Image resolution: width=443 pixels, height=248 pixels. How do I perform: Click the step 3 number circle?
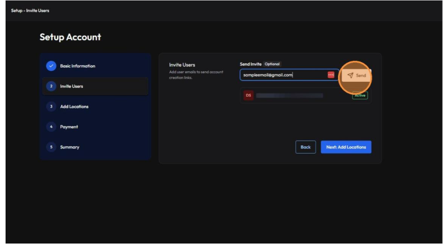[x=51, y=107]
